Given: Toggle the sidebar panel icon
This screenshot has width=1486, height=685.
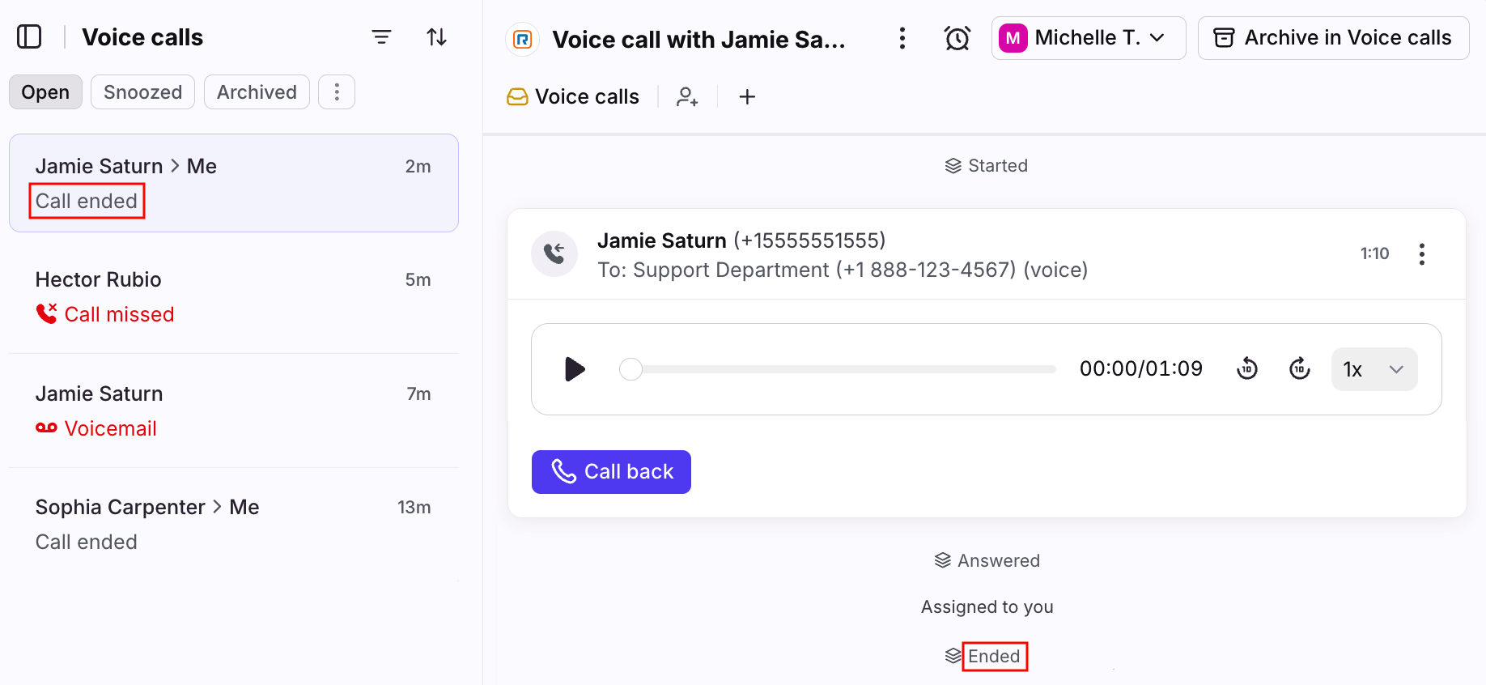Looking at the screenshot, I should (x=29, y=37).
